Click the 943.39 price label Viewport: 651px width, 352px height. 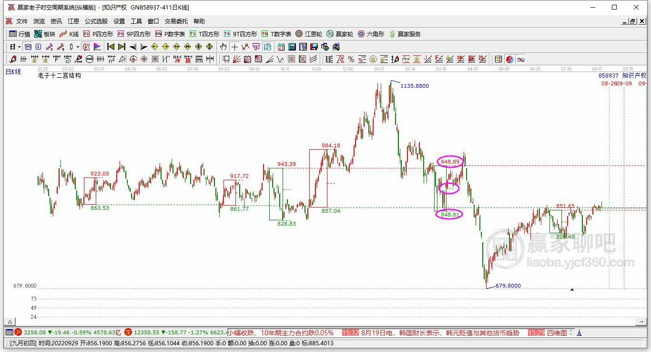[286, 164]
